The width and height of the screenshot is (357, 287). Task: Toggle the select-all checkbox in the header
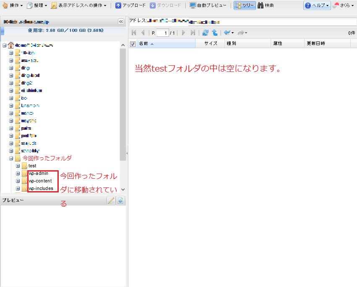pos(133,44)
